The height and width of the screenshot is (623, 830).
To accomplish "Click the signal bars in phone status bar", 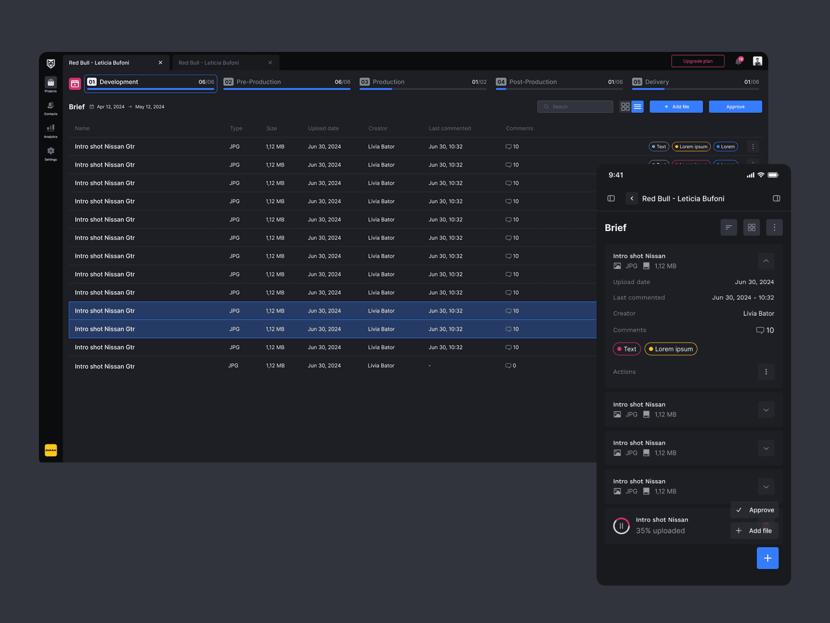I will point(751,175).
